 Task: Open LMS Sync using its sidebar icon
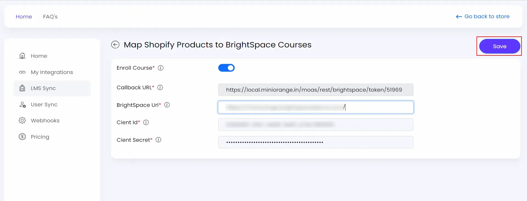click(x=22, y=88)
